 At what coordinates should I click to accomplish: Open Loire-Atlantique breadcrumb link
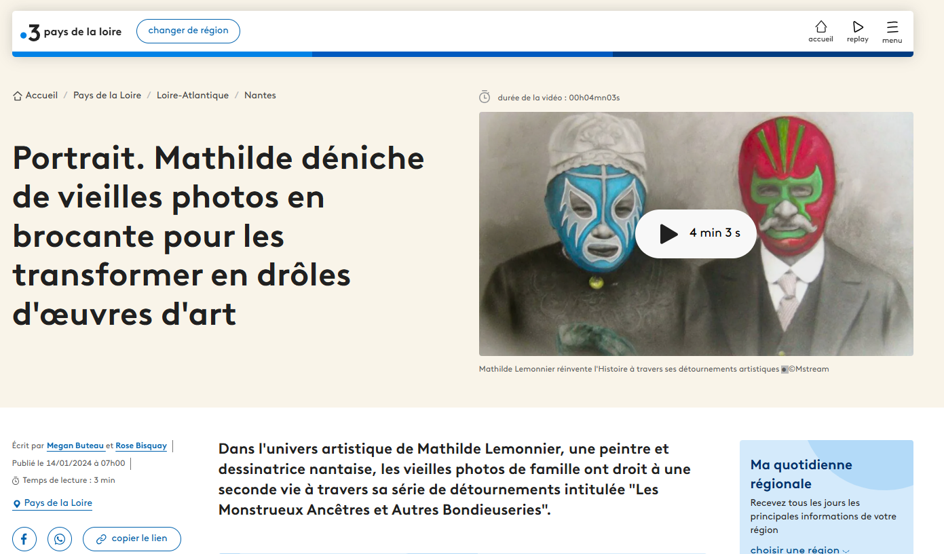pos(193,96)
